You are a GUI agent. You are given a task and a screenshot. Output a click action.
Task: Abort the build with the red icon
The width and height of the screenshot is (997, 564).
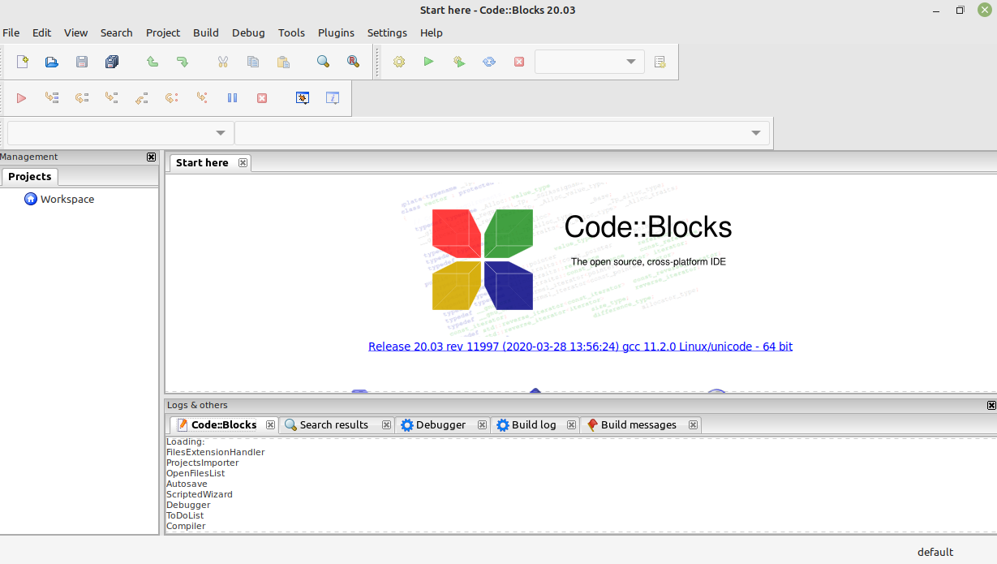coord(519,62)
